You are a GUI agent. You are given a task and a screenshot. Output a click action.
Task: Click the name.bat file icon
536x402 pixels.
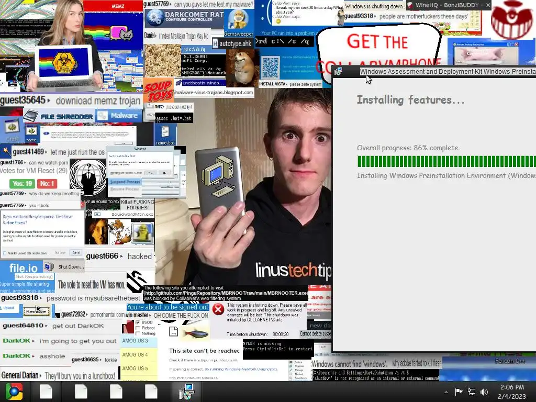(x=165, y=135)
